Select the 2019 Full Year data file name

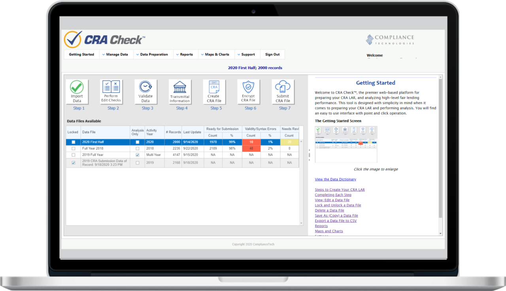point(93,155)
